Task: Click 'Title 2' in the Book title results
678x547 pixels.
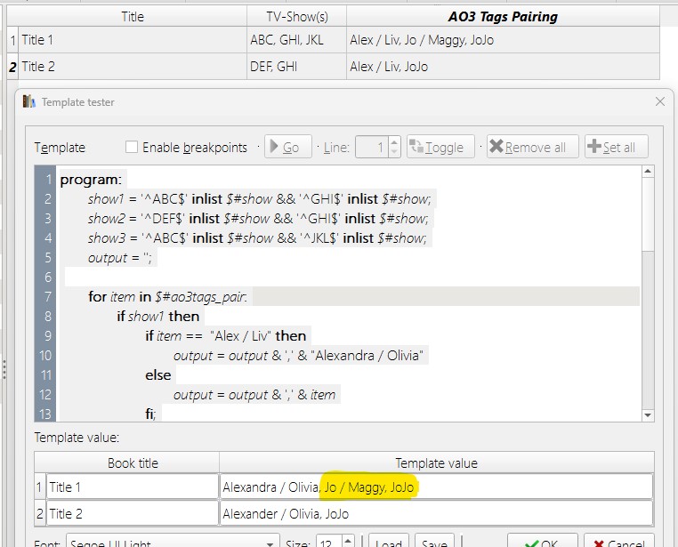Action: 133,514
